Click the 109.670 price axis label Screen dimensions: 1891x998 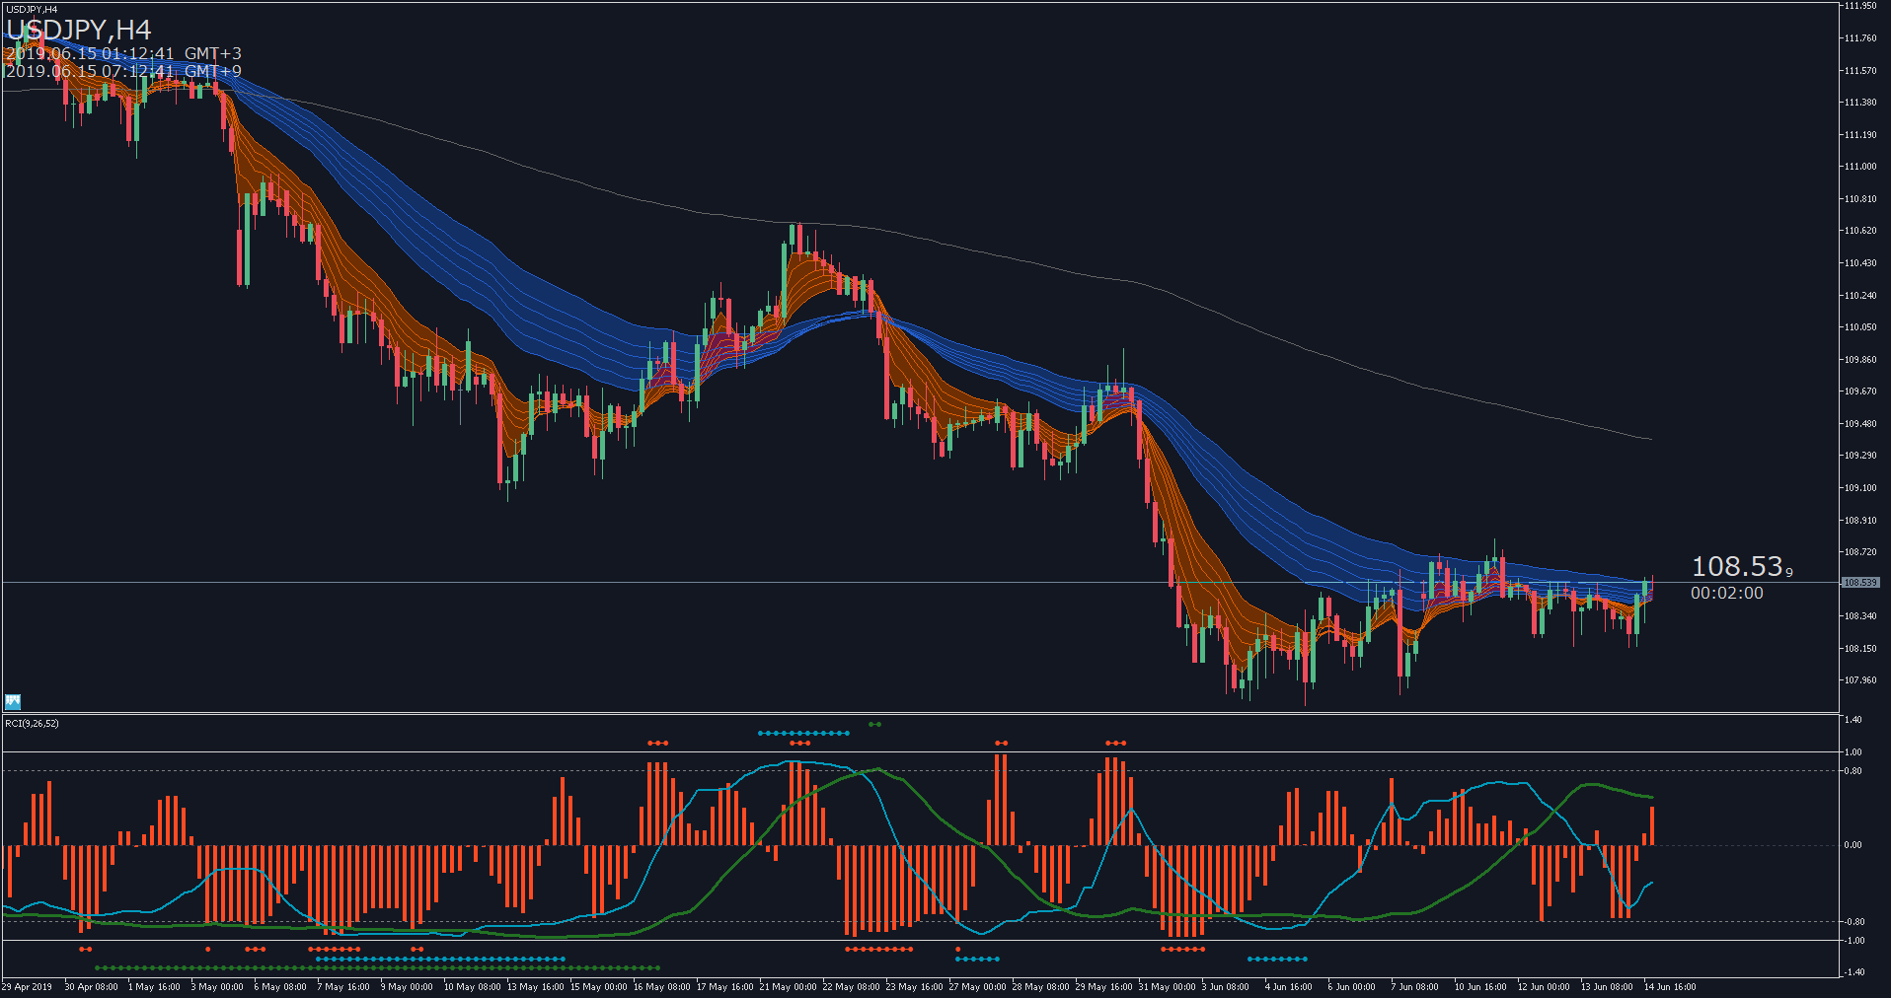pos(1860,392)
